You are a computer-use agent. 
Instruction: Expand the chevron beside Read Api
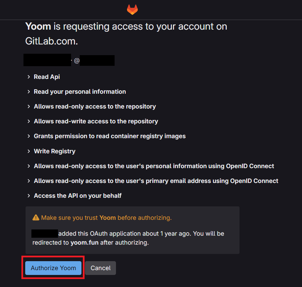coord(29,77)
